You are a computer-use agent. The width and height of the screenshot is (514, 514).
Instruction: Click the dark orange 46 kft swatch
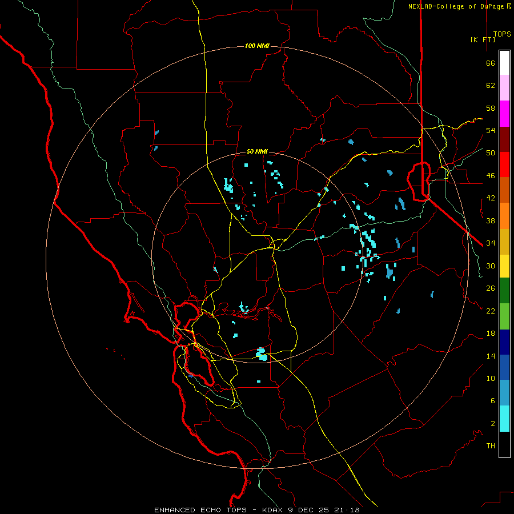(504, 190)
